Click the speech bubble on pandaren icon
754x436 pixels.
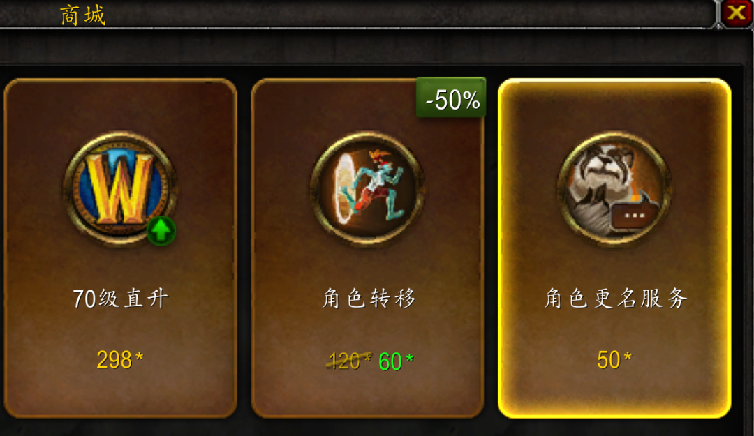click(x=634, y=215)
